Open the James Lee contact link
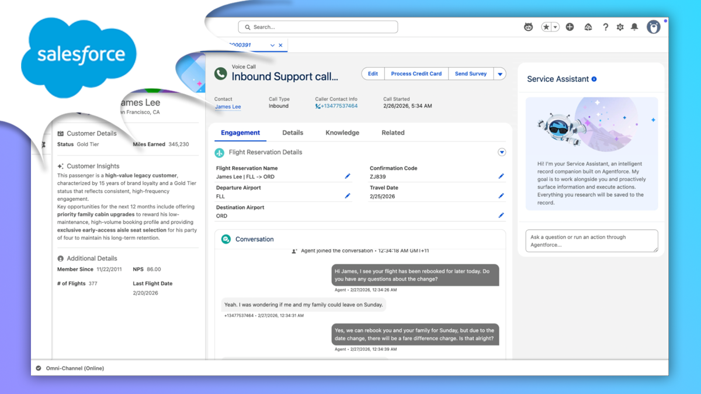Screen dimensions: 701x394 (x=228, y=107)
